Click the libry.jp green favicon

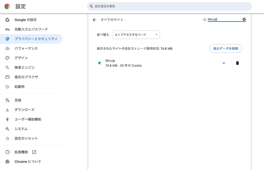100,63
